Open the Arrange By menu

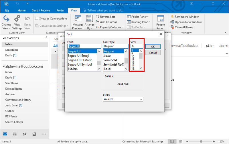(89, 22)
